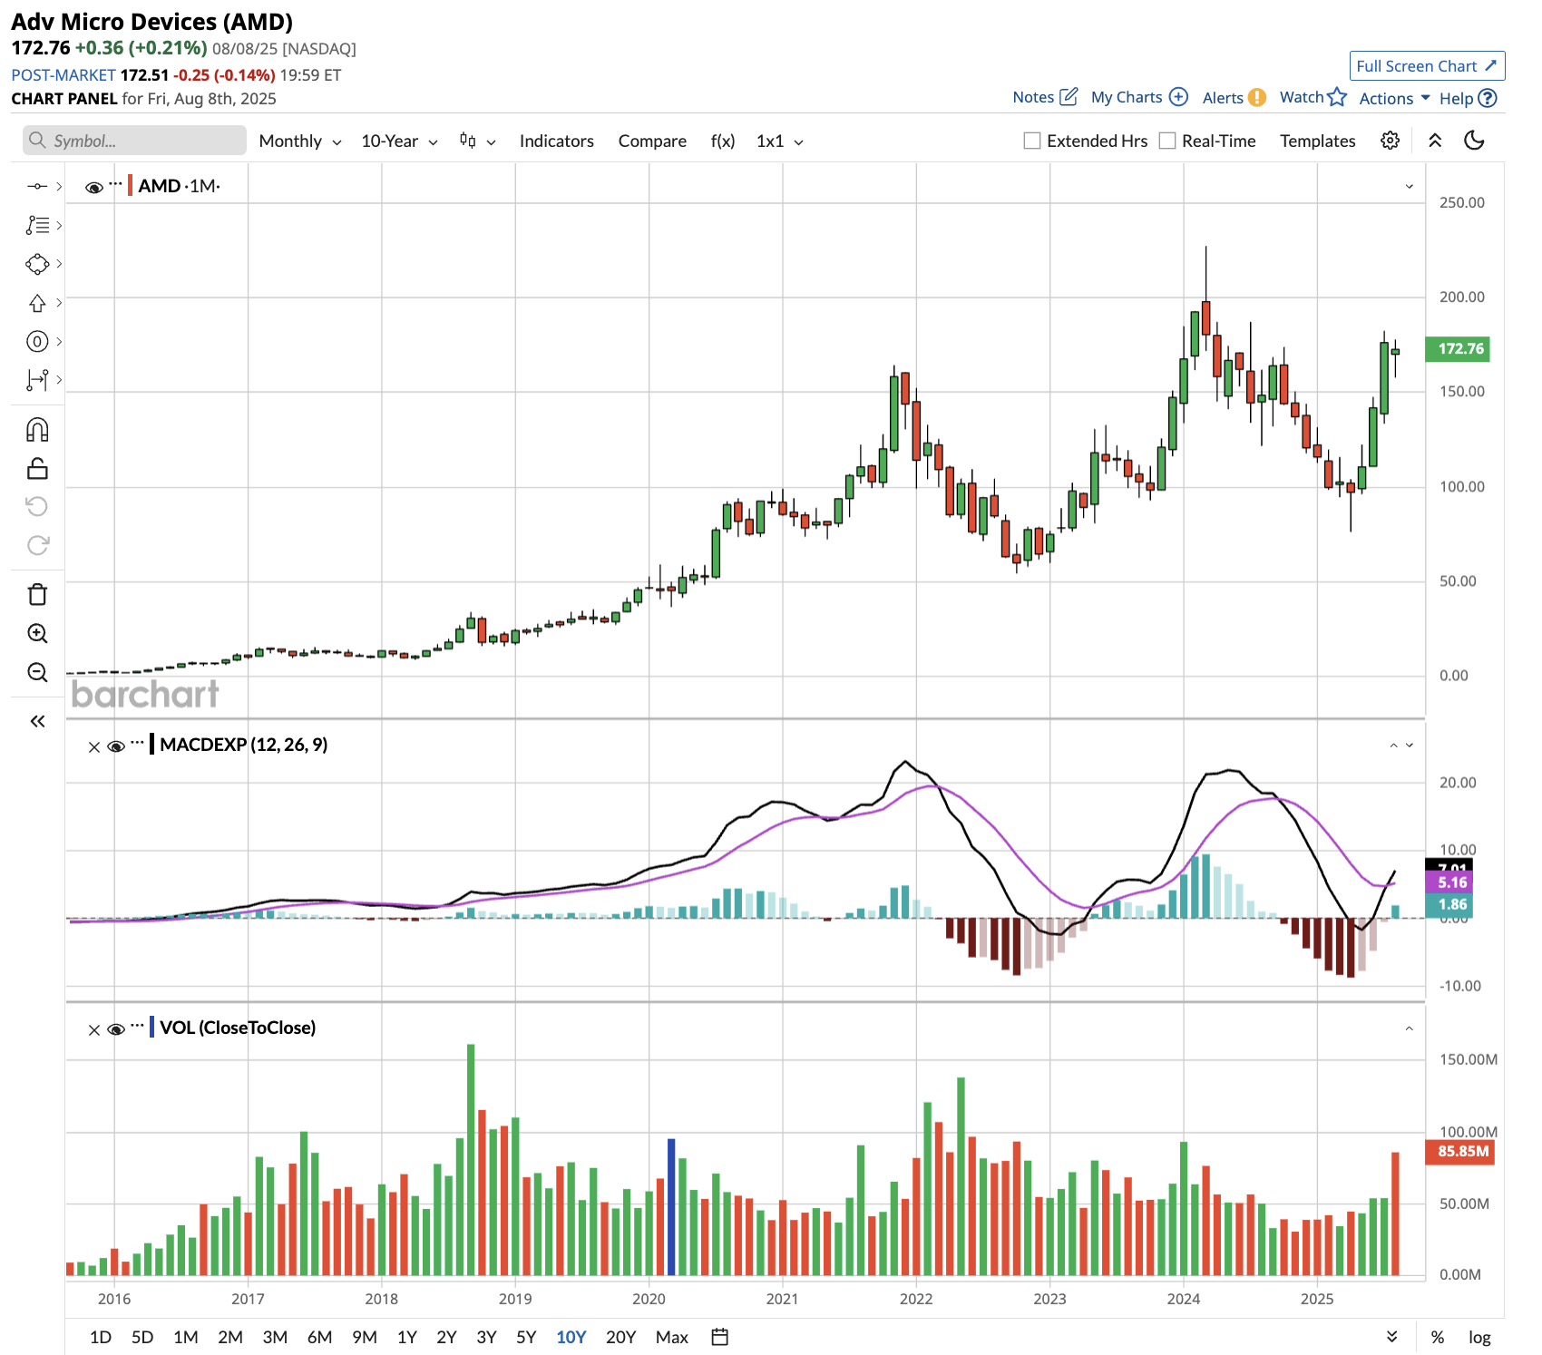The height and width of the screenshot is (1355, 1542).
Task: Delete drawings with the trash icon
Action: tap(37, 595)
